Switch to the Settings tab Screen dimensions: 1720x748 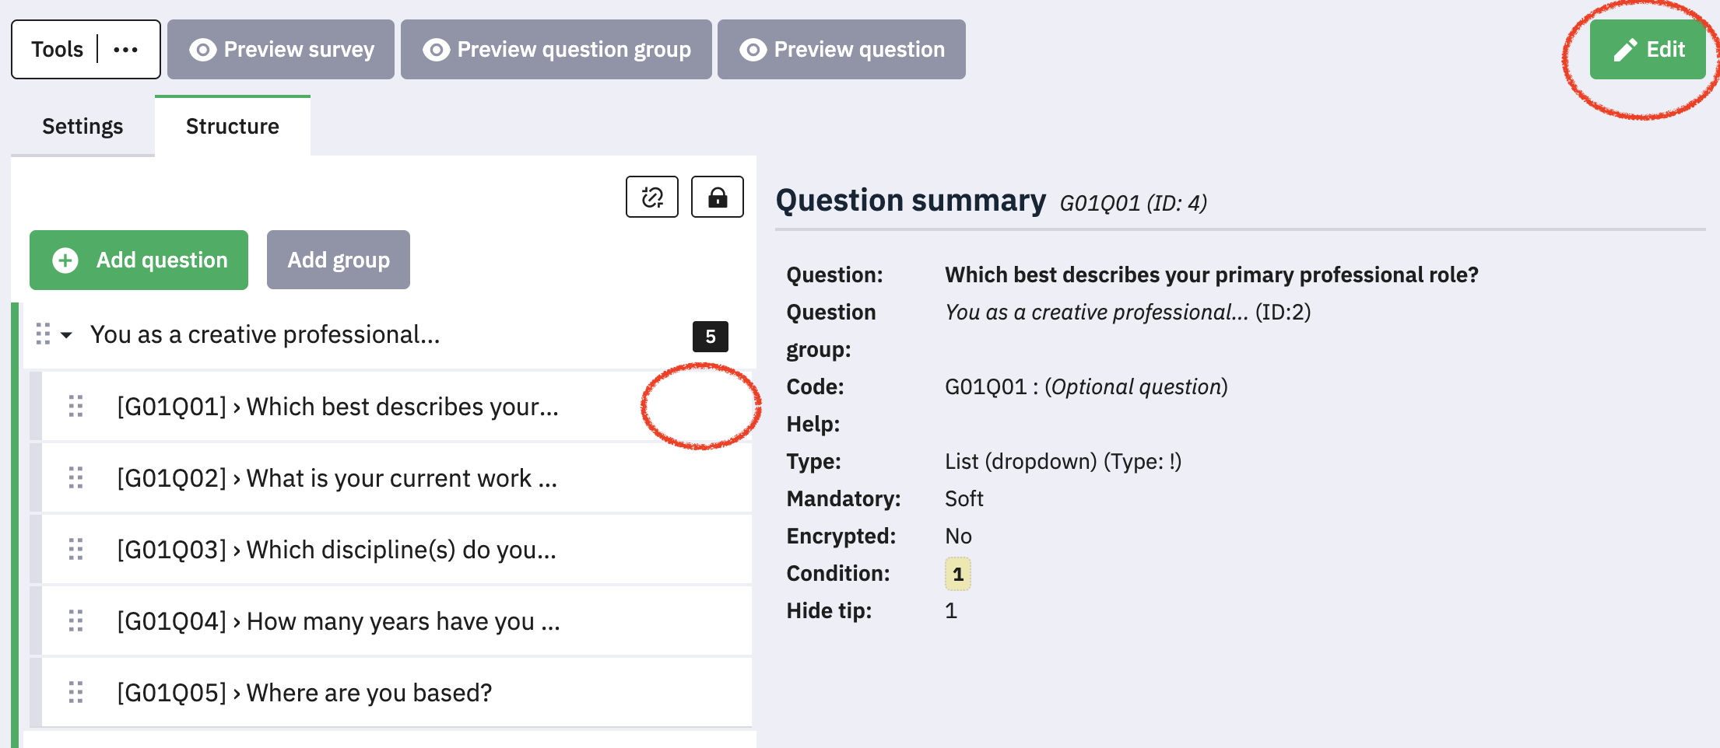82,127
